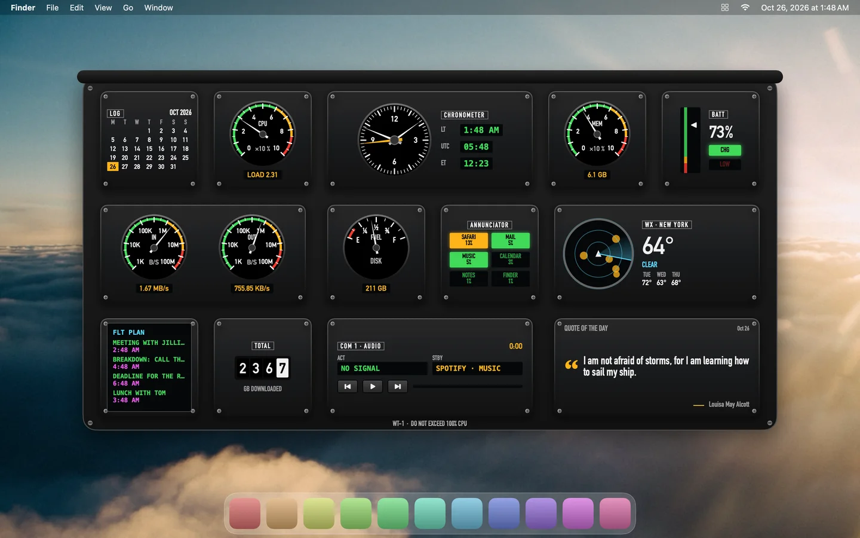Click the MAIL 5% annunciator tile
Viewport: 860px width, 538px height.
point(511,240)
